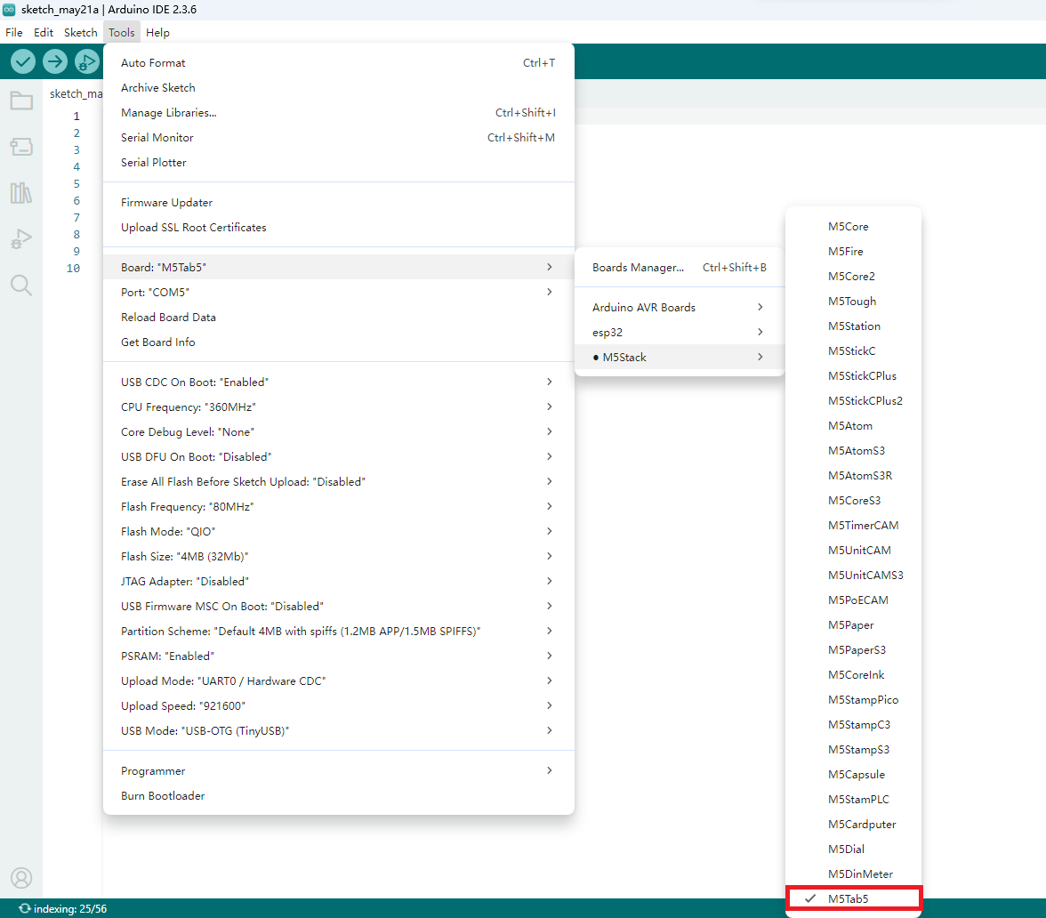The width and height of the screenshot is (1046, 918).
Task: Expand Arduino AVR Boards submenu
Action: (x=680, y=307)
